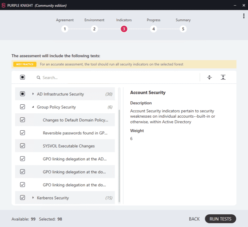Click the expand all categories icon
Image resolution: width=248 pixels, height=227 pixels.
coord(210,78)
